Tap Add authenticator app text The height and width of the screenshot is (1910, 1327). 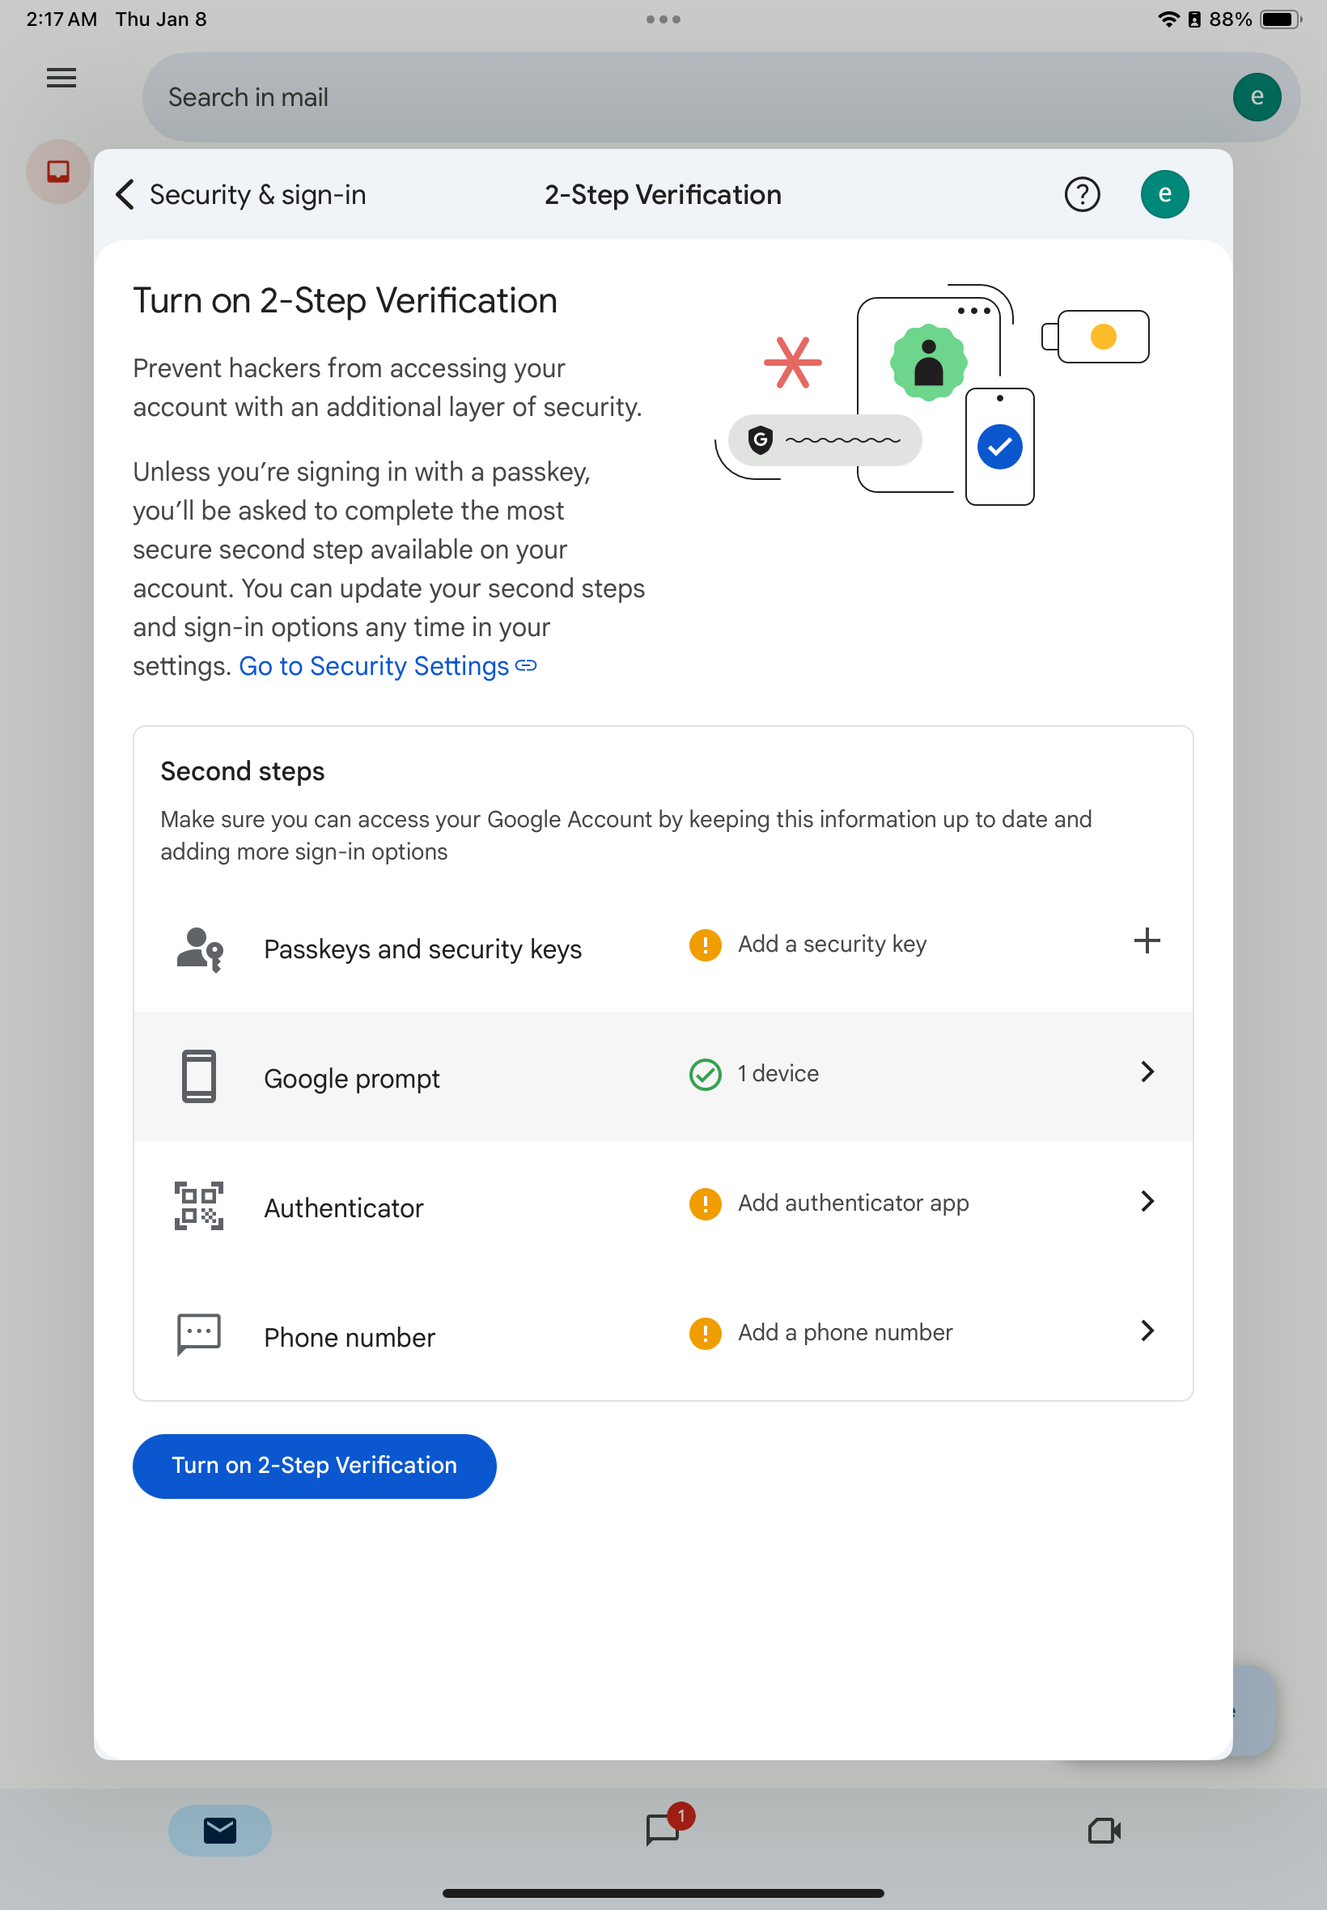[854, 1203]
